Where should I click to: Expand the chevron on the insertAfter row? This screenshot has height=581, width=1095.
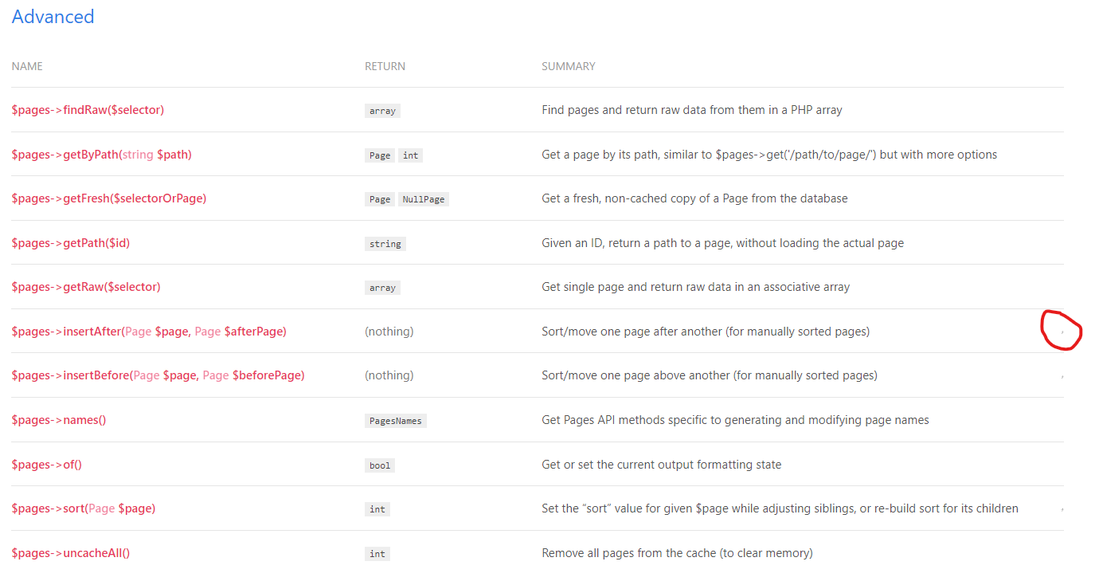tap(1062, 331)
